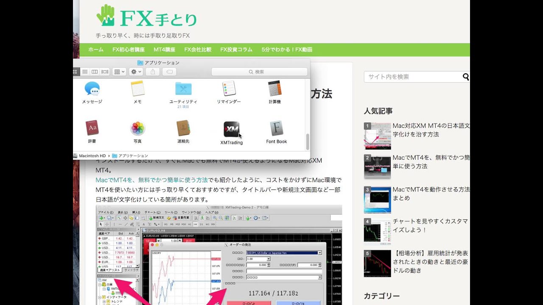Open the 辞書 (Dictionary) app icon
This screenshot has width=543, height=305.
click(92, 128)
